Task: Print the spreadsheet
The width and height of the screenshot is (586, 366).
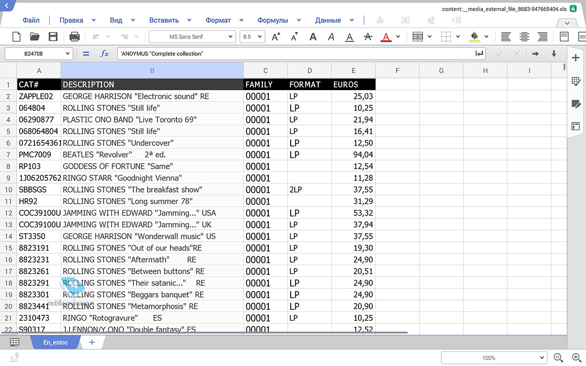Action: tap(75, 37)
